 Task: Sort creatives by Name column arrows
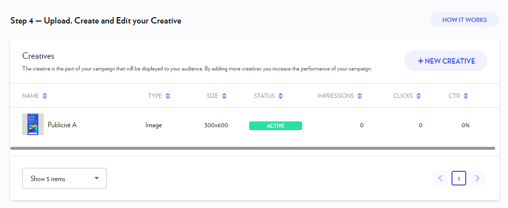pos(45,96)
